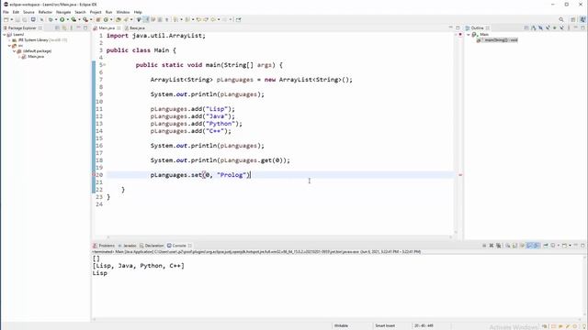
Task: Open the Run icon dropdown arrow
Action: pos(67,19)
